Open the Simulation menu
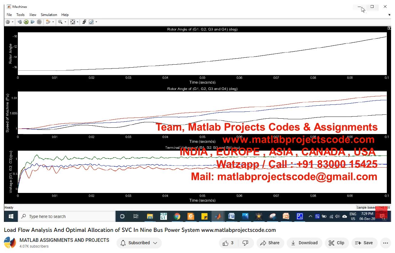 click(49, 15)
